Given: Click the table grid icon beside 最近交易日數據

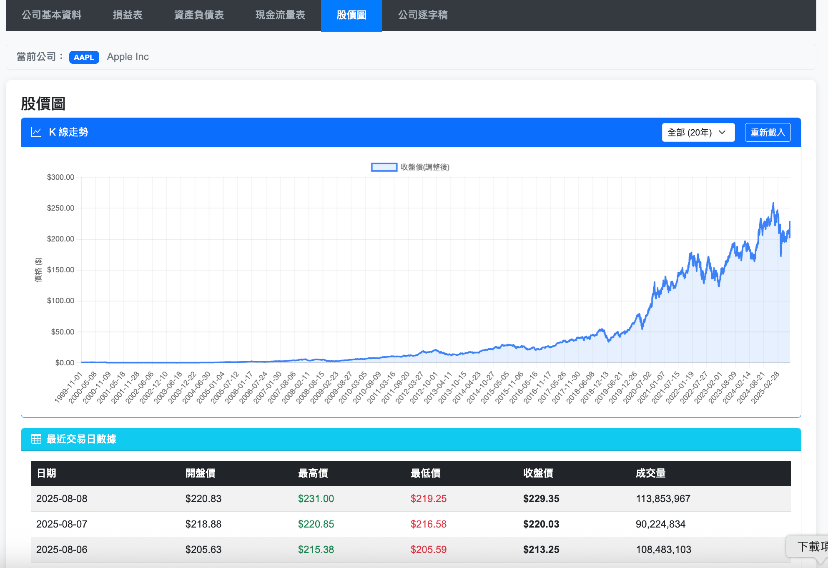Looking at the screenshot, I should (x=36, y=439).
